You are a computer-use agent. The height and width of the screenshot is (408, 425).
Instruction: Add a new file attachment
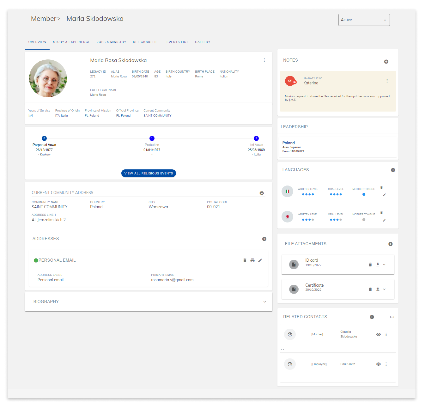pos(391,244)
